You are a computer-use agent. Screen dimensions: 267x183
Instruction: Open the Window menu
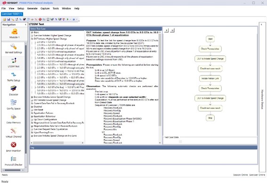click(x=66, y=8)
